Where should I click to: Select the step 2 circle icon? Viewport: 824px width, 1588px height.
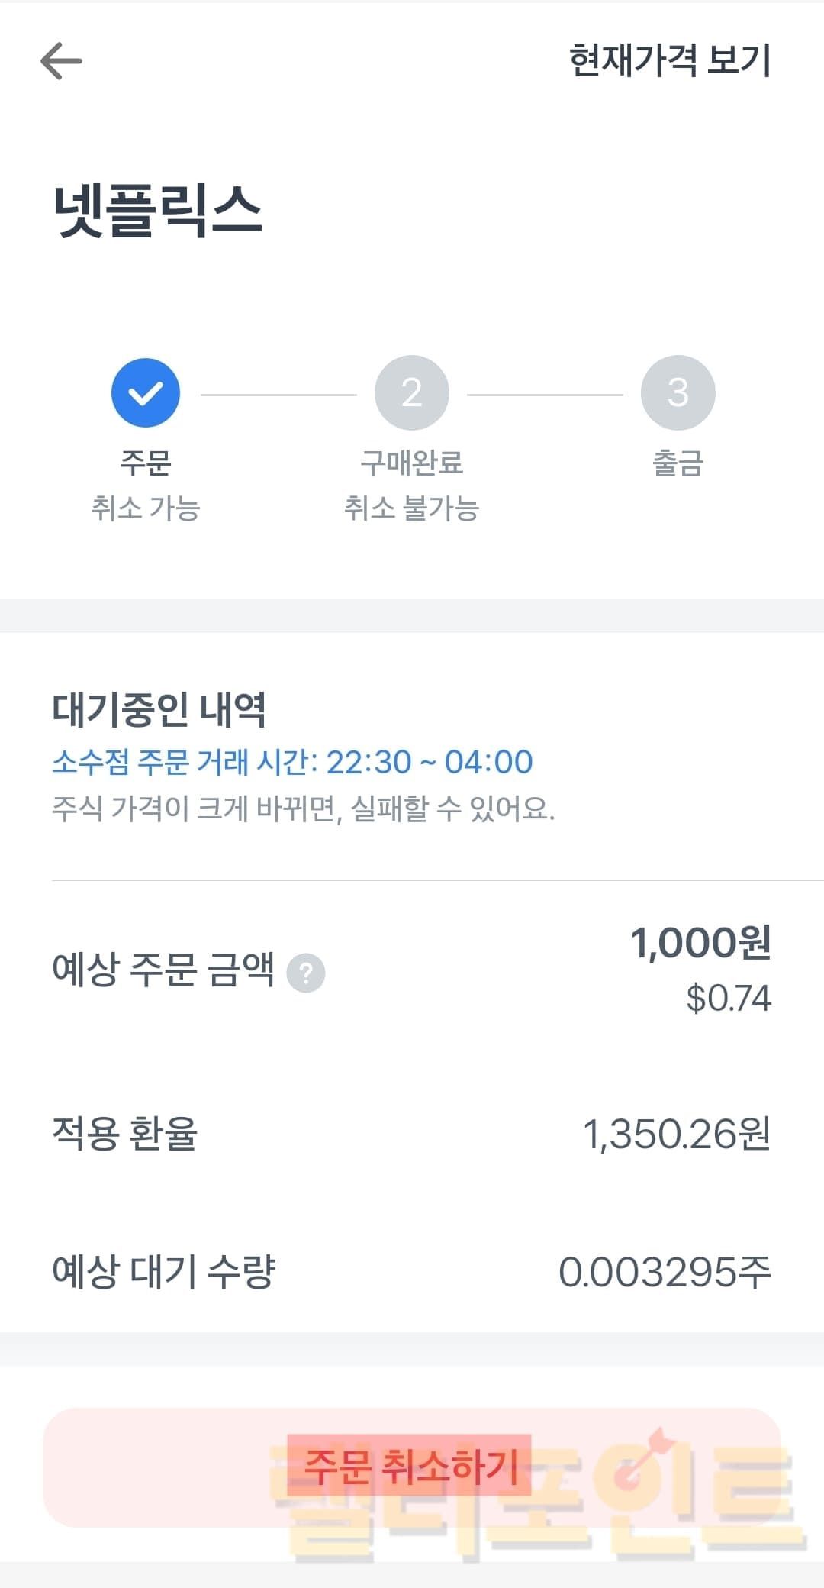(411, 392)
